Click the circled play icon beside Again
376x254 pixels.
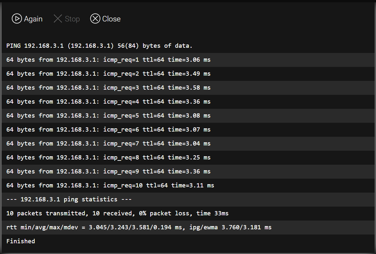coord(17,19)
